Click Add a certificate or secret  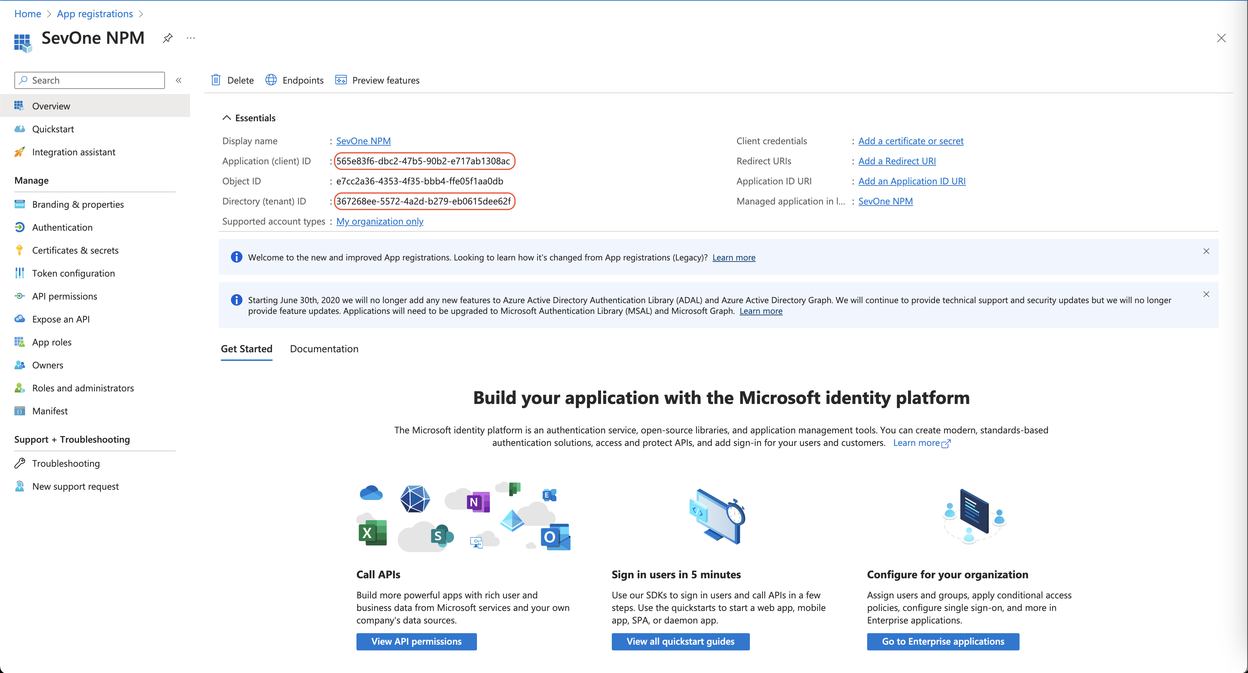click(911, 141)
